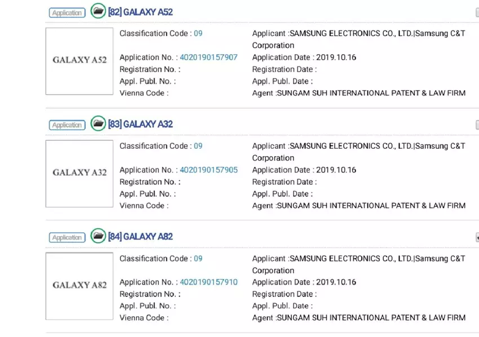
Task: Open application number 4020190157905
Action: (209, 170)
